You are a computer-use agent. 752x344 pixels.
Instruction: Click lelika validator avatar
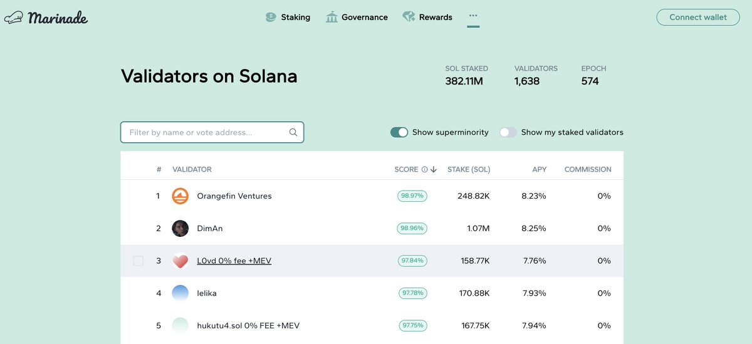(180, 293)
